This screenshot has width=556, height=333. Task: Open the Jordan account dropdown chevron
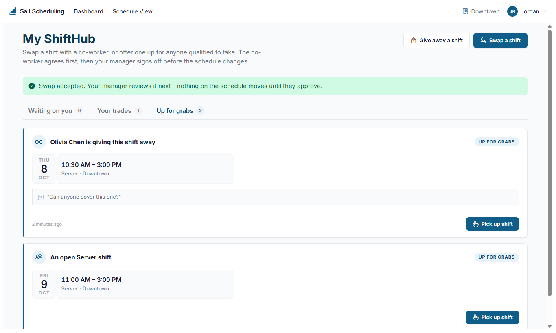click(x=544, y=11)
